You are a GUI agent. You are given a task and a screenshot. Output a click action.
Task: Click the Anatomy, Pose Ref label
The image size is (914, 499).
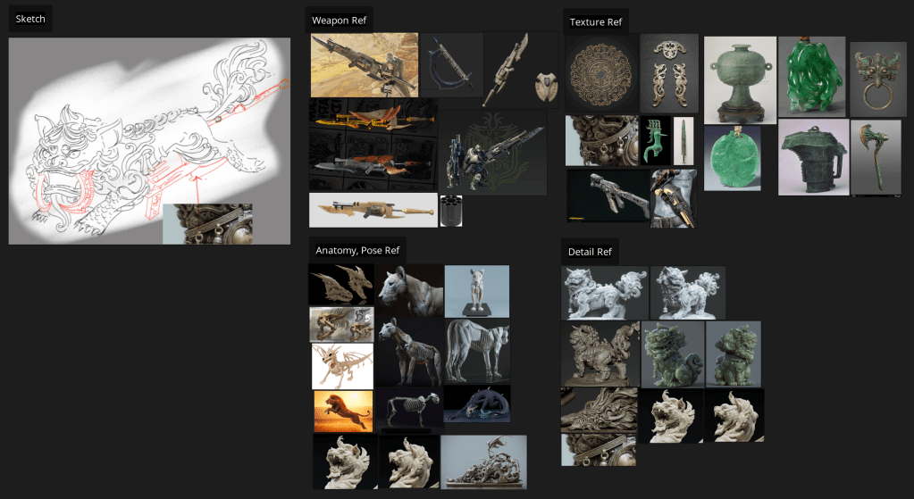click(x=356, y=250)
